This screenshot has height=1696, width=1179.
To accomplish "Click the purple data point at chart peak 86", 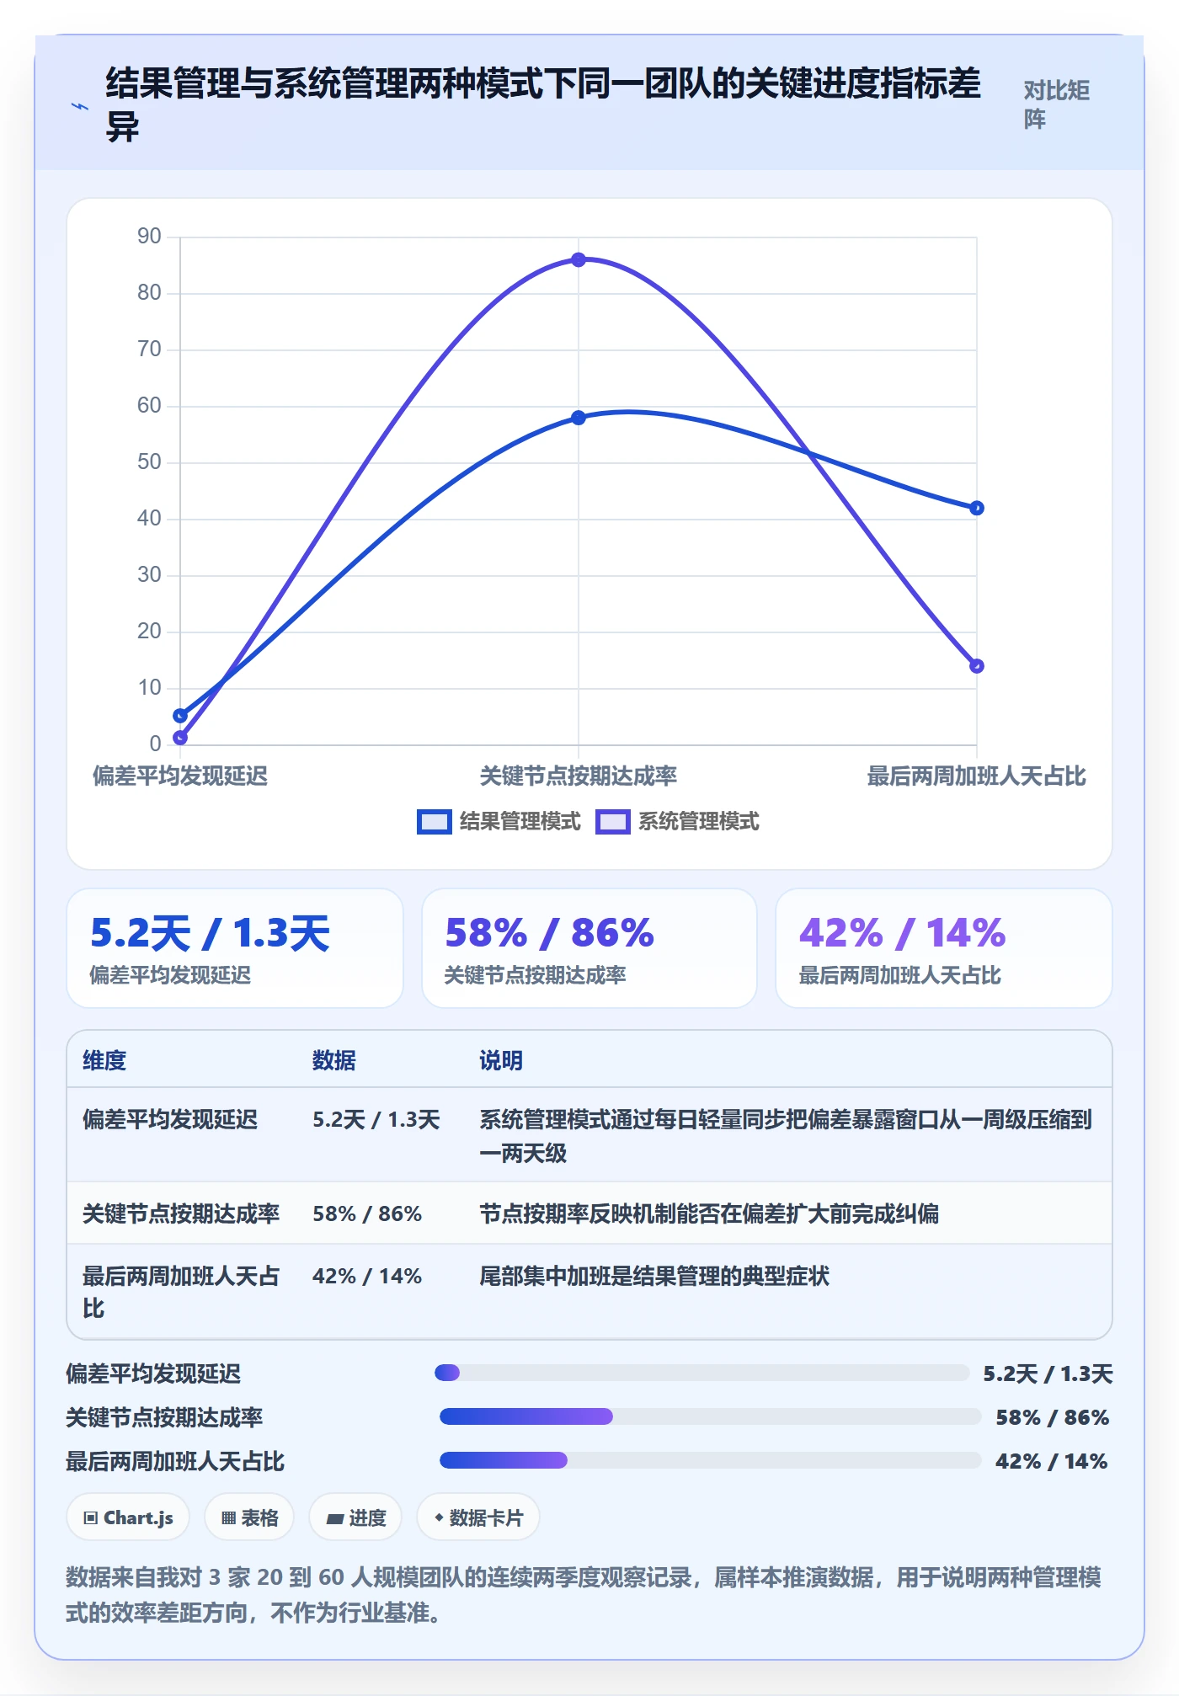I will (579, 259).
